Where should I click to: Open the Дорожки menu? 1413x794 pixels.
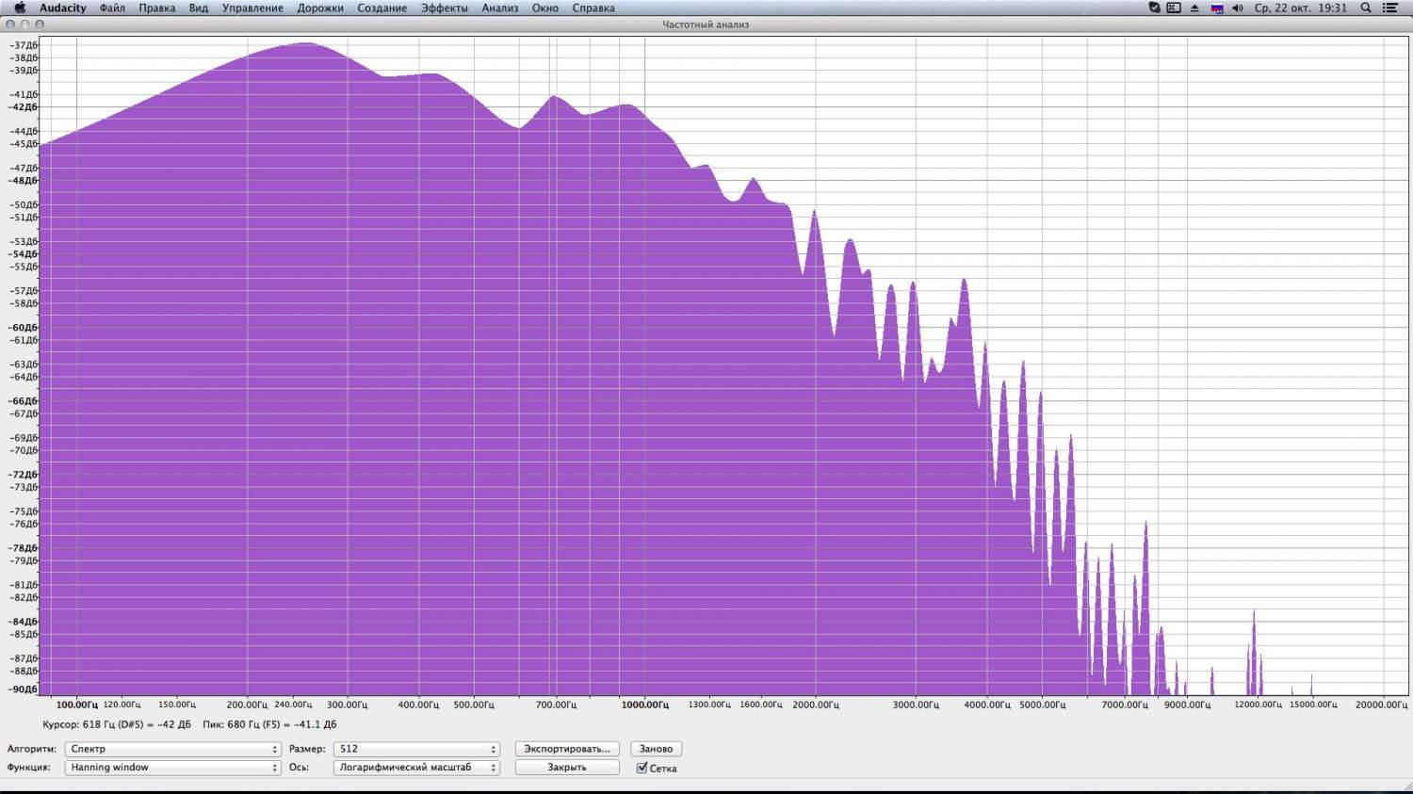tap(320, 8)
